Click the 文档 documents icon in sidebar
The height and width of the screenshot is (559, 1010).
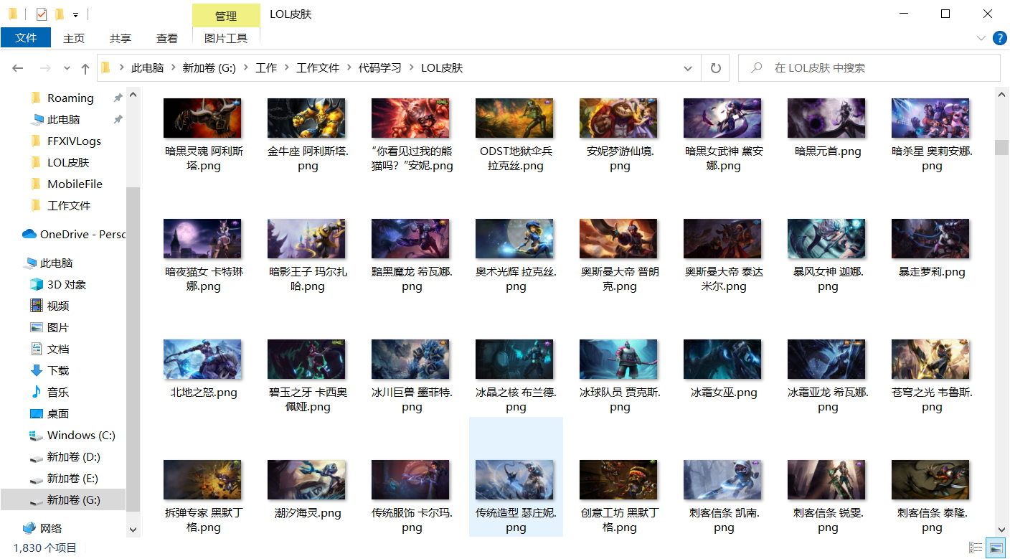click(x=37, y=349)
